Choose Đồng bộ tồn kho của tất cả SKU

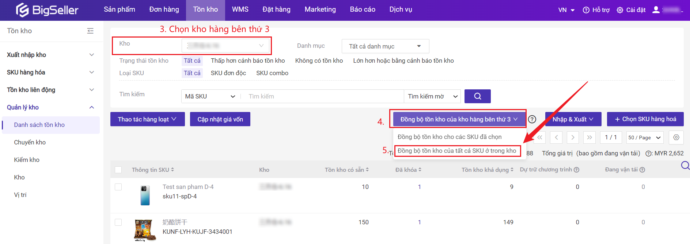pos(457,151)
